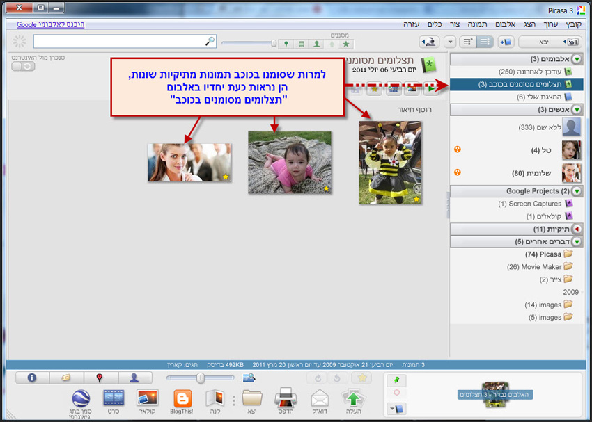Switch to flat folder list view

[x=485, y=42]
